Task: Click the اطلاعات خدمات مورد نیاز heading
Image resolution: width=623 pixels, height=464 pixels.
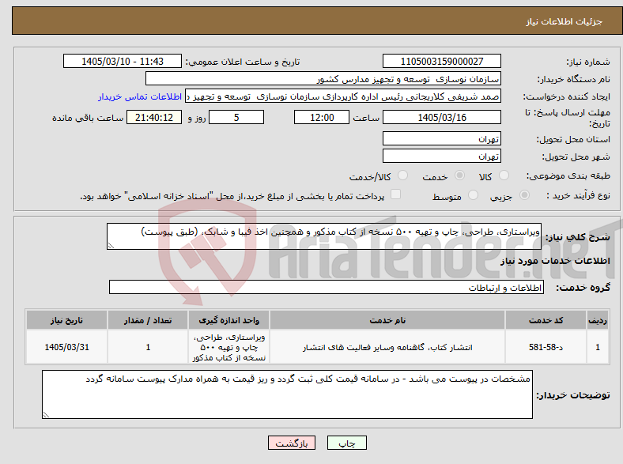Action: pyautogui.click(x=555, y=261)
